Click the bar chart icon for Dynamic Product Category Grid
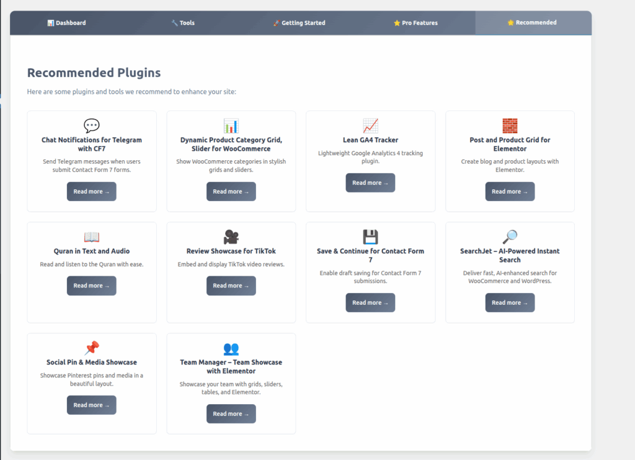Viewport: 635px width, 460px height. coord(231,126)
